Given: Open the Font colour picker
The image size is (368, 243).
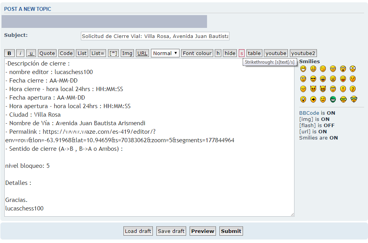Looking at the screenshot, I should click(197, 53).
